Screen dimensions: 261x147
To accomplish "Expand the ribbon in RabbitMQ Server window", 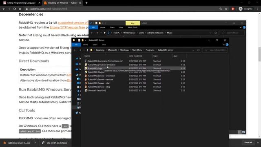I will pos(223,45).
